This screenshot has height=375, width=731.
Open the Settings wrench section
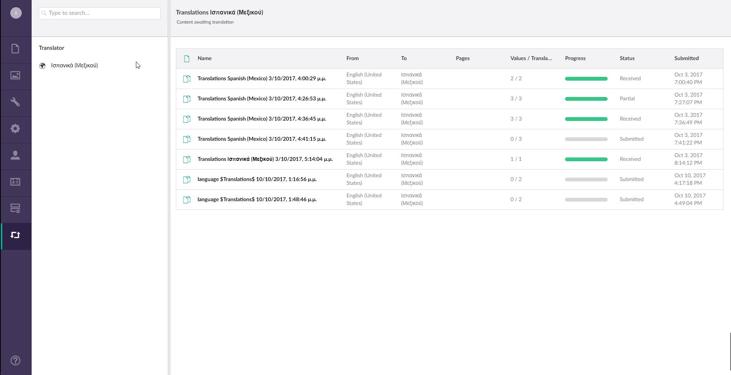coord(15,102)
